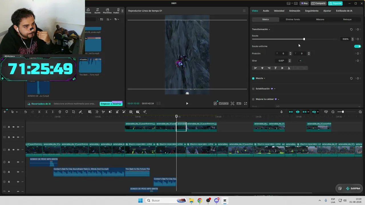Screen dimensions: 365x205
Task: Open the media sort dropdown
Action: click(x=109, y=19)
